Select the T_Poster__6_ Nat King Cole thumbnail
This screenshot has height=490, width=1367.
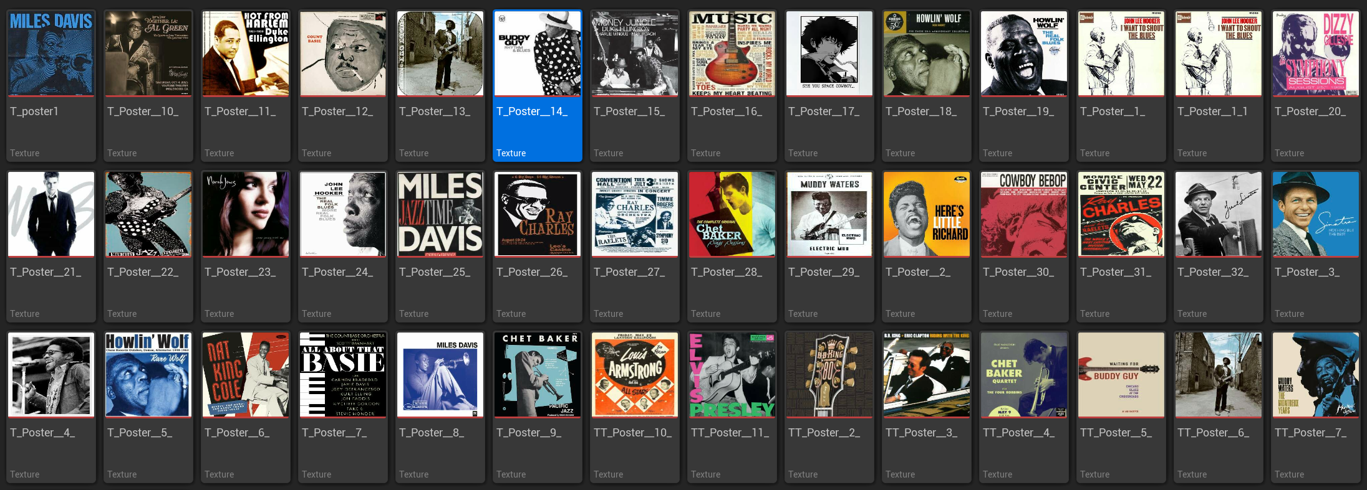(x=246, y=375)
